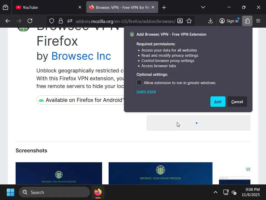Viewport: 266px width, 200px height.
Task: Open the Browsec Inc author link
Action: click(x=81, y=56)
